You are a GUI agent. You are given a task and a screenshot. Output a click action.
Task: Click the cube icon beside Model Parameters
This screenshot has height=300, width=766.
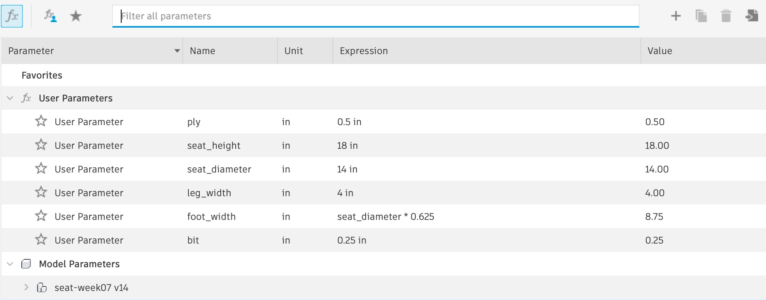(26, 264)
